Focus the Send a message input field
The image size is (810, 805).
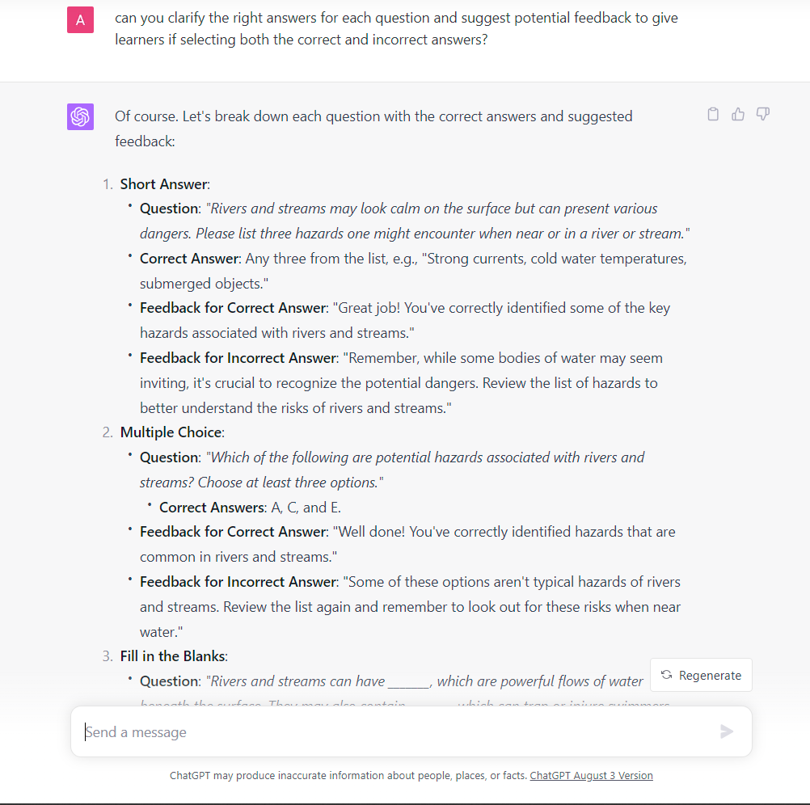[396, 732]
